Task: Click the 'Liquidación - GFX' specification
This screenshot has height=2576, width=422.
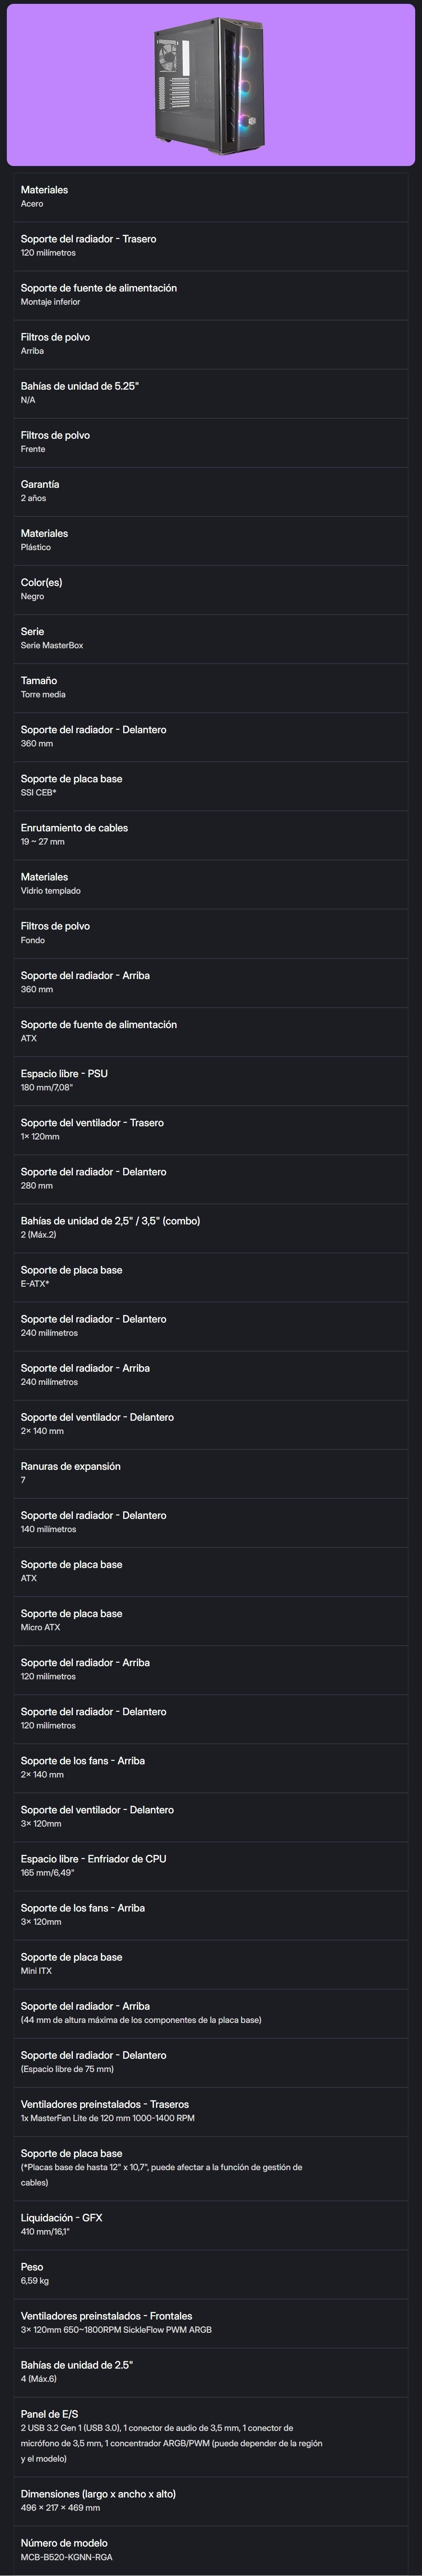Action: [211, 2224]
